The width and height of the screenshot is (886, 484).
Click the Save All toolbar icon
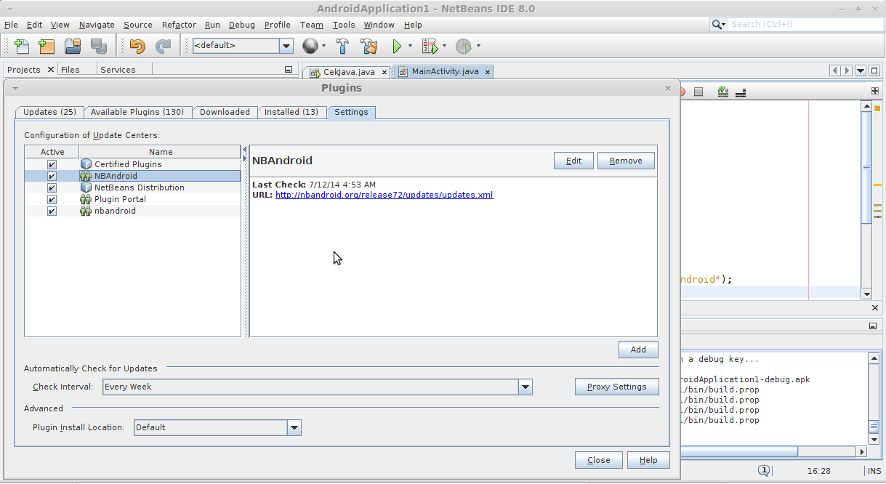click(99, 46)
